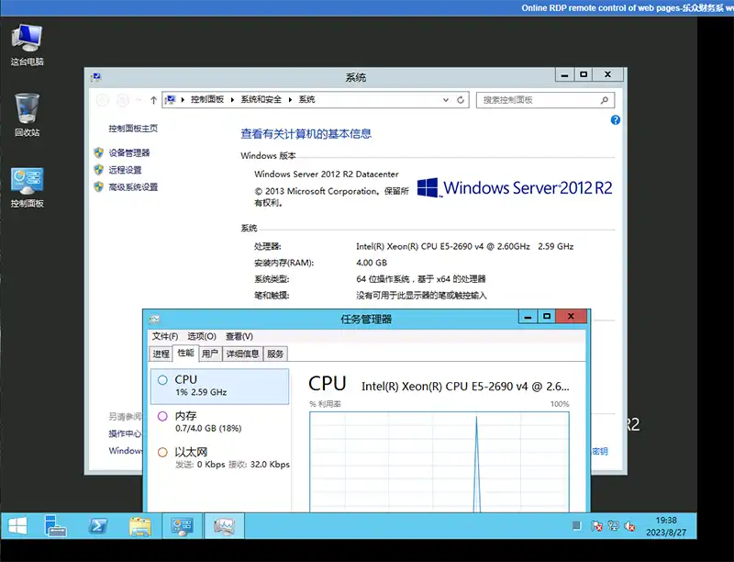734x562 pixels.
Task: Open 远程设置 link
Action: point(125,170)
